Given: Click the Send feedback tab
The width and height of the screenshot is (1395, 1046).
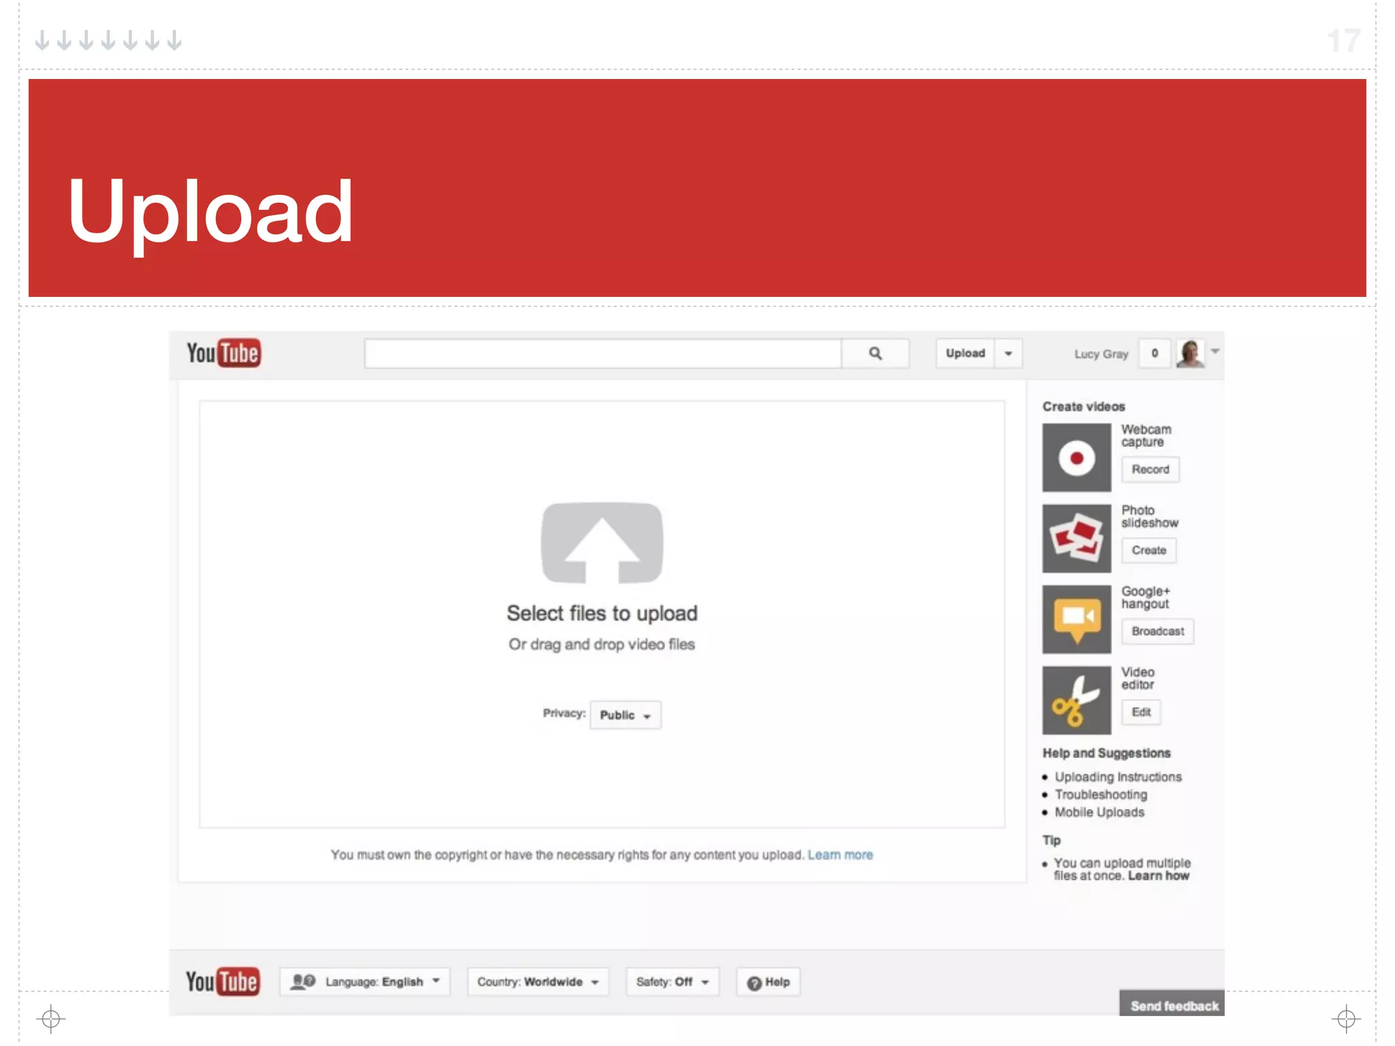Looking at the screenshot, I should 1174,1005.
